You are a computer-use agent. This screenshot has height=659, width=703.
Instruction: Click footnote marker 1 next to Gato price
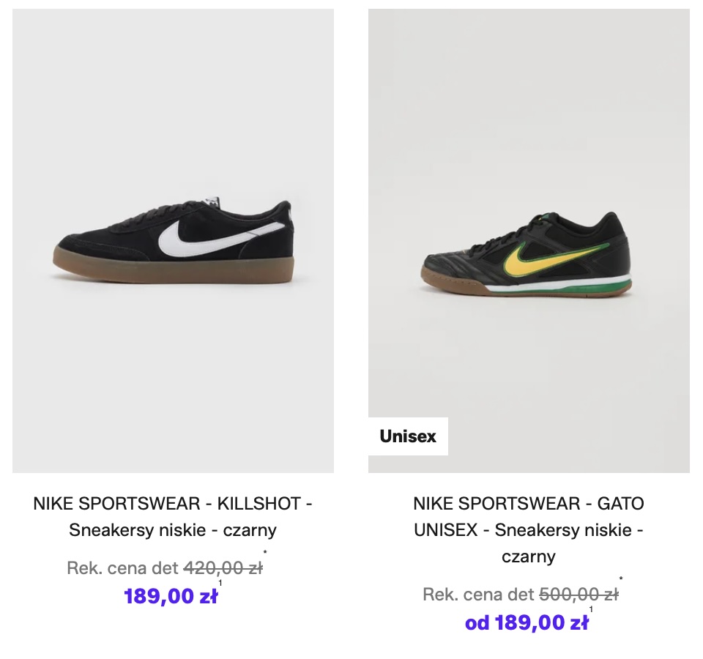[591, 609]
